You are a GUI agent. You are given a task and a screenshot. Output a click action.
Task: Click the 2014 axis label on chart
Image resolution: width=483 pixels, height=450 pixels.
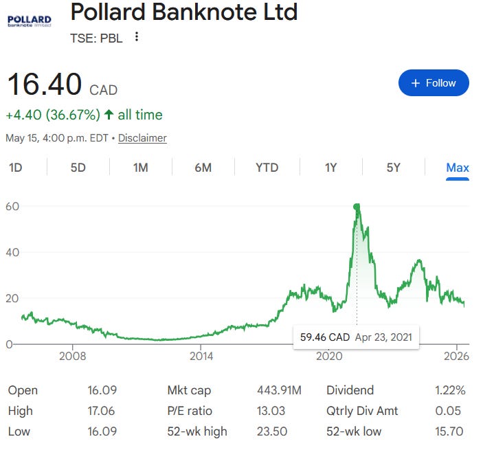click(x=201, y=356)
